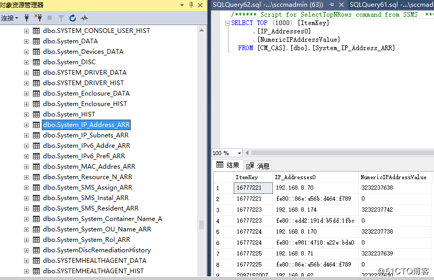Expand dbo.System_MAC_Addres_ARR node
Image resolution: width=434 pixels, height=280 pixels.
click(26, 167)
